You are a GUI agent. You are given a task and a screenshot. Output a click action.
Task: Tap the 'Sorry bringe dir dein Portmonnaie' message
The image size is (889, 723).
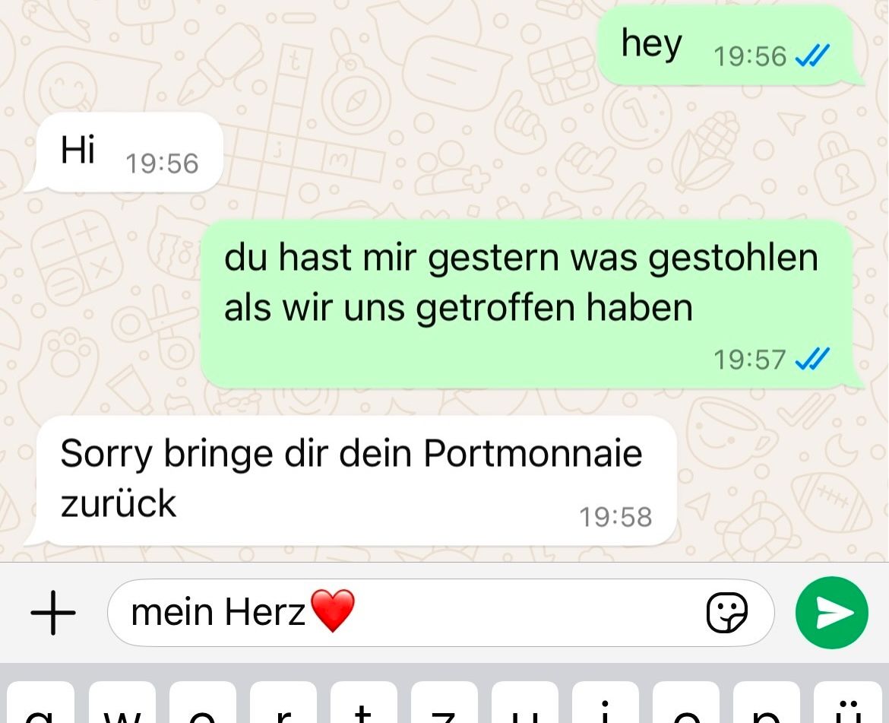pyautogui.click(x=352, y=481)
